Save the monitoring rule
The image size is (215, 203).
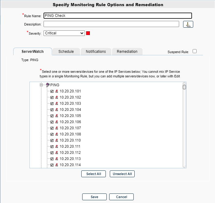pyautogui.click(x=94, y=197)
